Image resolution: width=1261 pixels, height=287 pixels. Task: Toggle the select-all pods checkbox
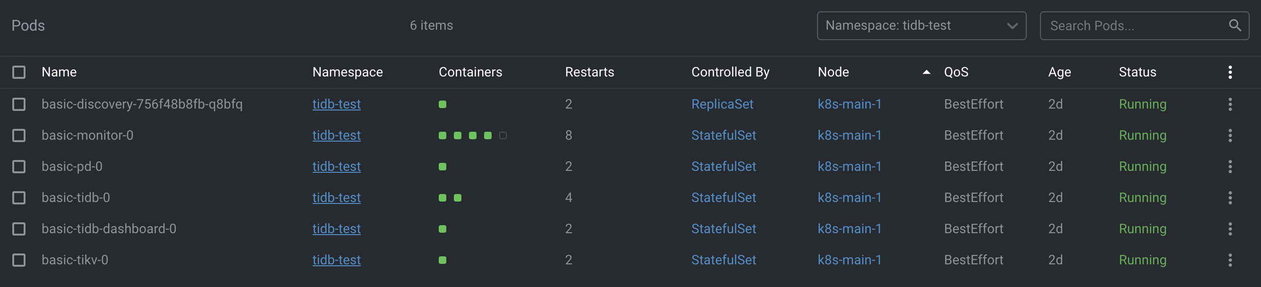19,72
